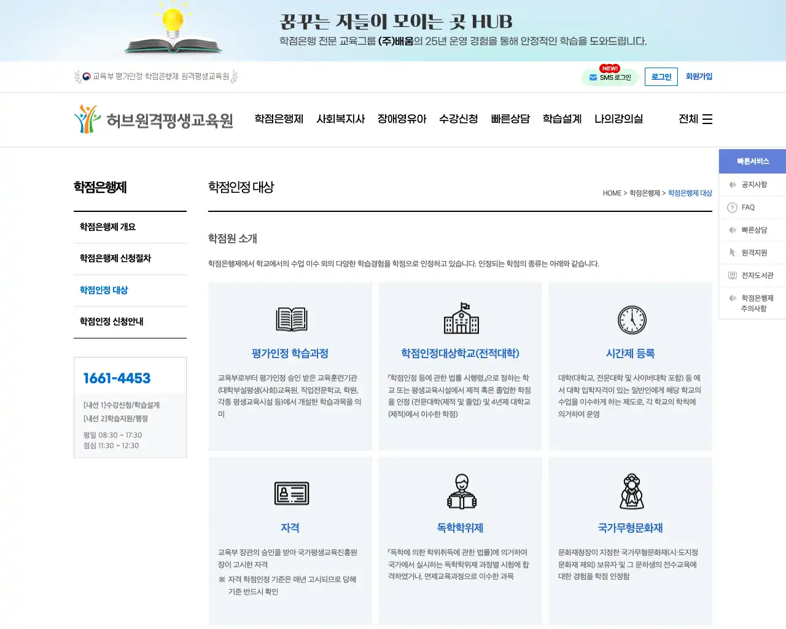Click the 학점은행제 주의사항 speaker icon

point(732,298)
